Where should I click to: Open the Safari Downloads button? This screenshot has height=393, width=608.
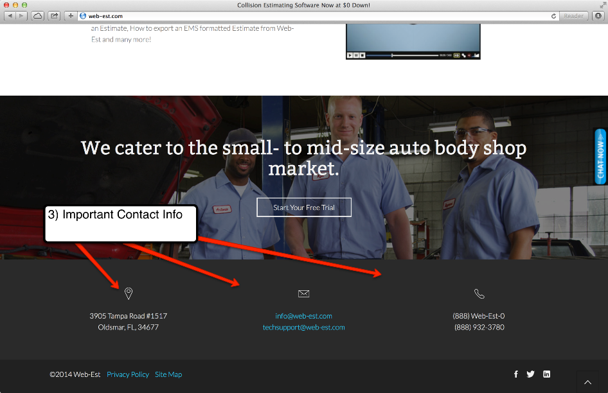coord(598,16)
